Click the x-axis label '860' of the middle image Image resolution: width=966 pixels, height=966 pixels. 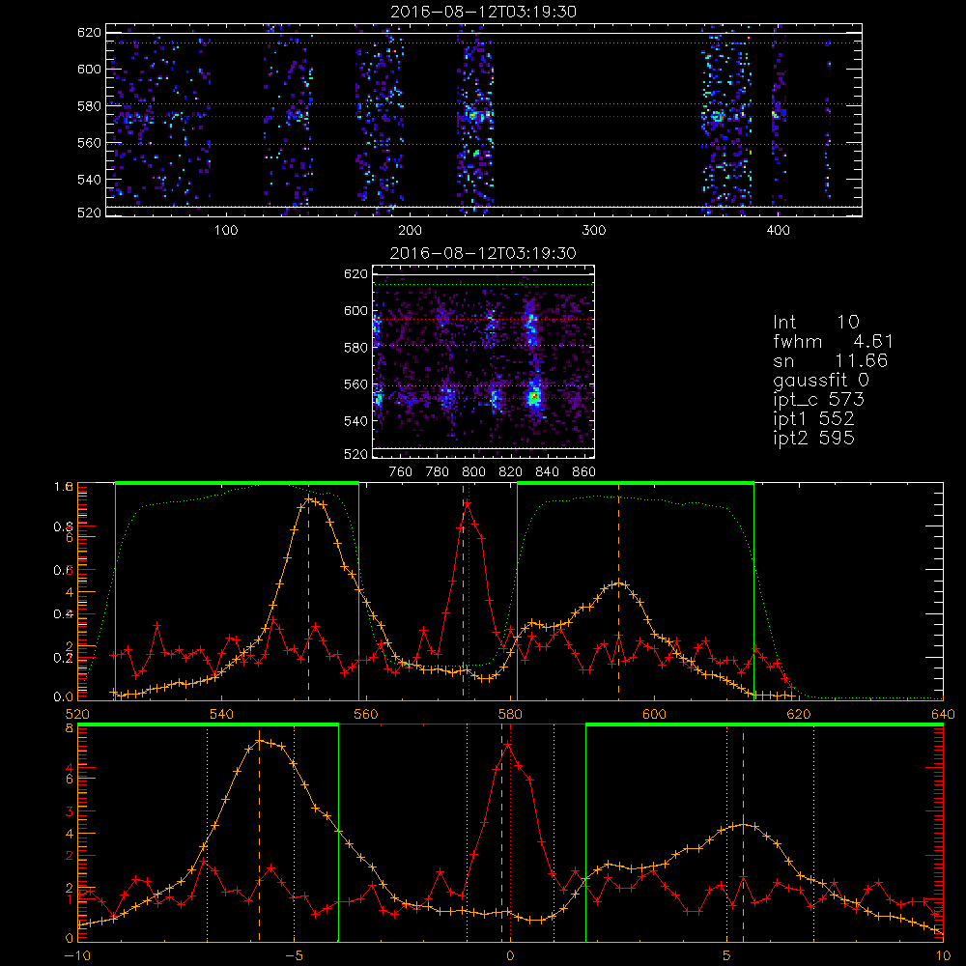tap(584, 472)
